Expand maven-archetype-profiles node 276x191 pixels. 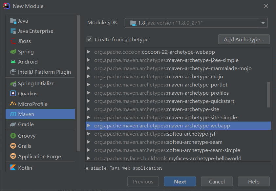[x=89, y=93]
